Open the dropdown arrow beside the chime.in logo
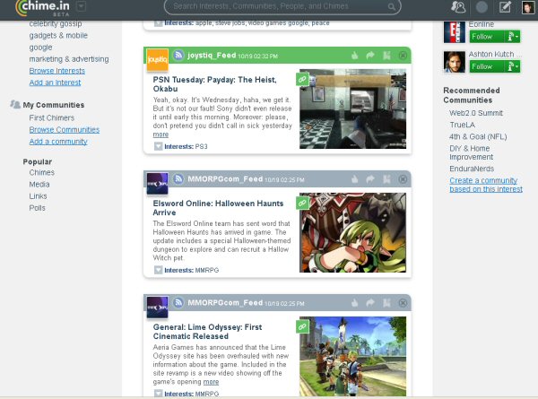Viewport: 538px width, 399px height. (x=81, y=6)
